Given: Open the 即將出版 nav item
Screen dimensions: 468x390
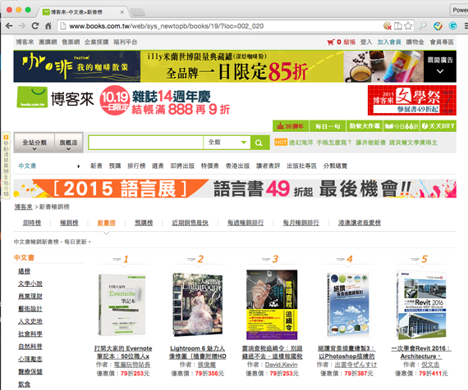Looking at the screenshot, I should (x=182, y=166).
